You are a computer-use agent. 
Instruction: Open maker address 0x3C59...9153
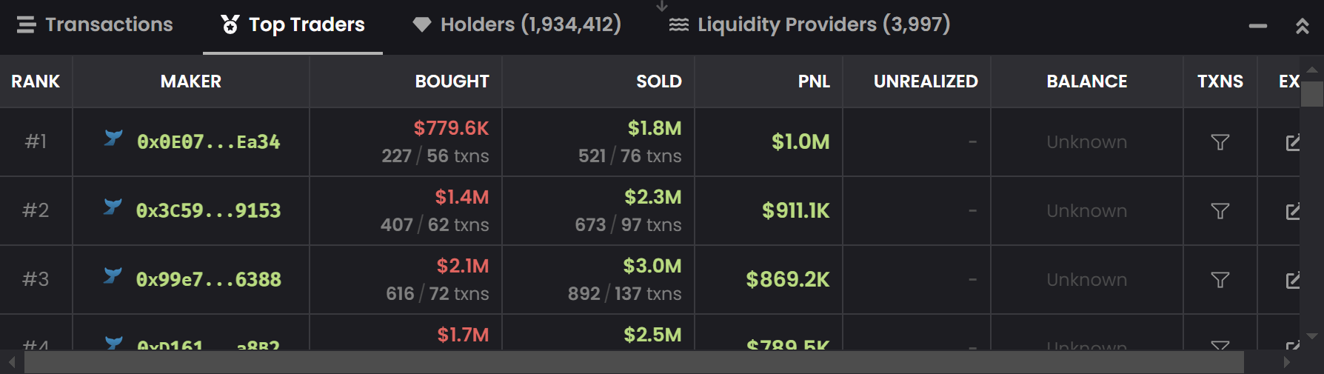(208, 211)
